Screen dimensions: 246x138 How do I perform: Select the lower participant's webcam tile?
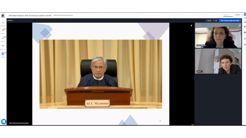coord(218,61)
